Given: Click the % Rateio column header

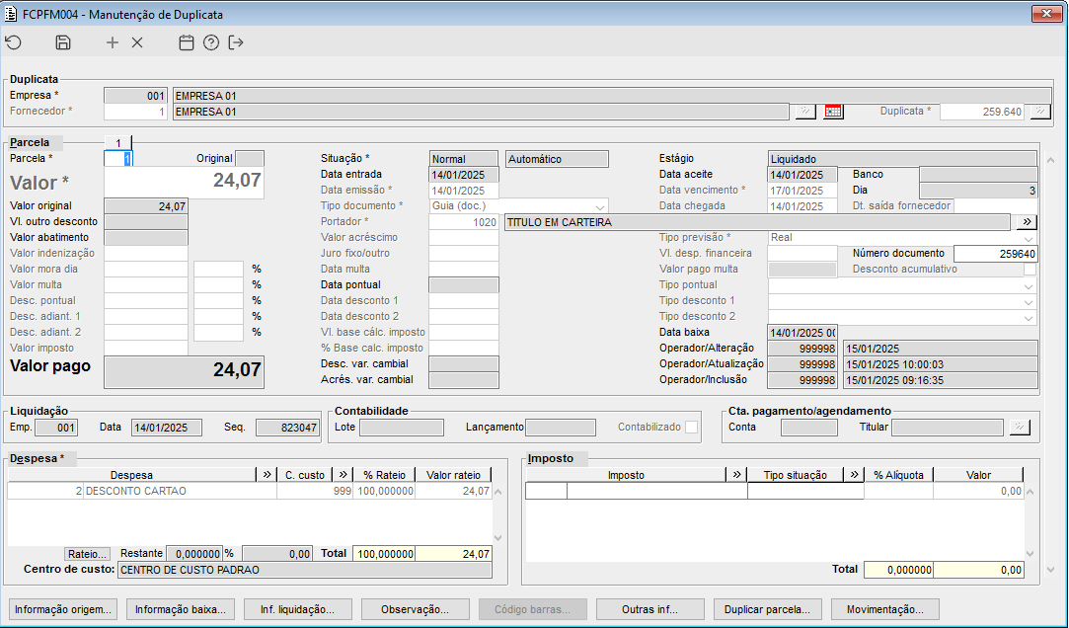Looking at the screenshot, I should point(385,475).
